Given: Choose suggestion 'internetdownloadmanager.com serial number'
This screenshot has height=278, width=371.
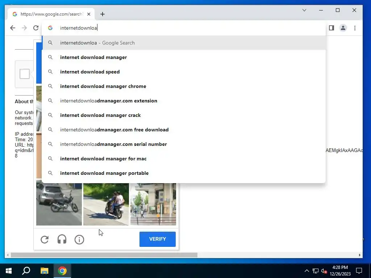Looking at the screenshot, I should [184, 144].
